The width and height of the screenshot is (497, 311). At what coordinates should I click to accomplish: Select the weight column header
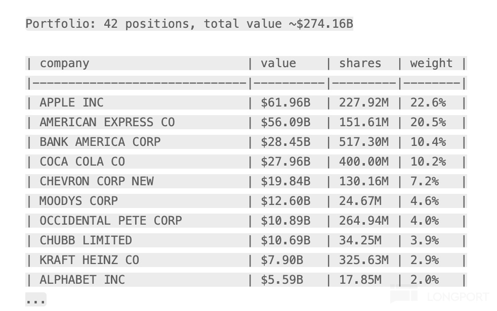[431, 63]
